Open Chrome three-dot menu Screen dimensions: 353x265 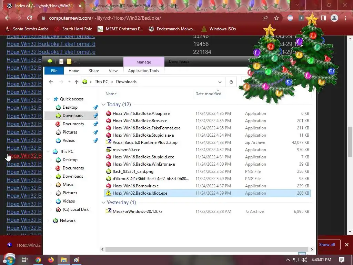click(x=345, y=18)
